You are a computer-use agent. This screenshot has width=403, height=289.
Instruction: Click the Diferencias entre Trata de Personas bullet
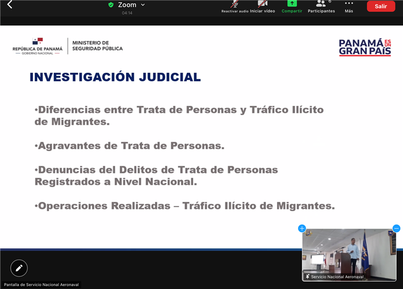tap(179, 116)
